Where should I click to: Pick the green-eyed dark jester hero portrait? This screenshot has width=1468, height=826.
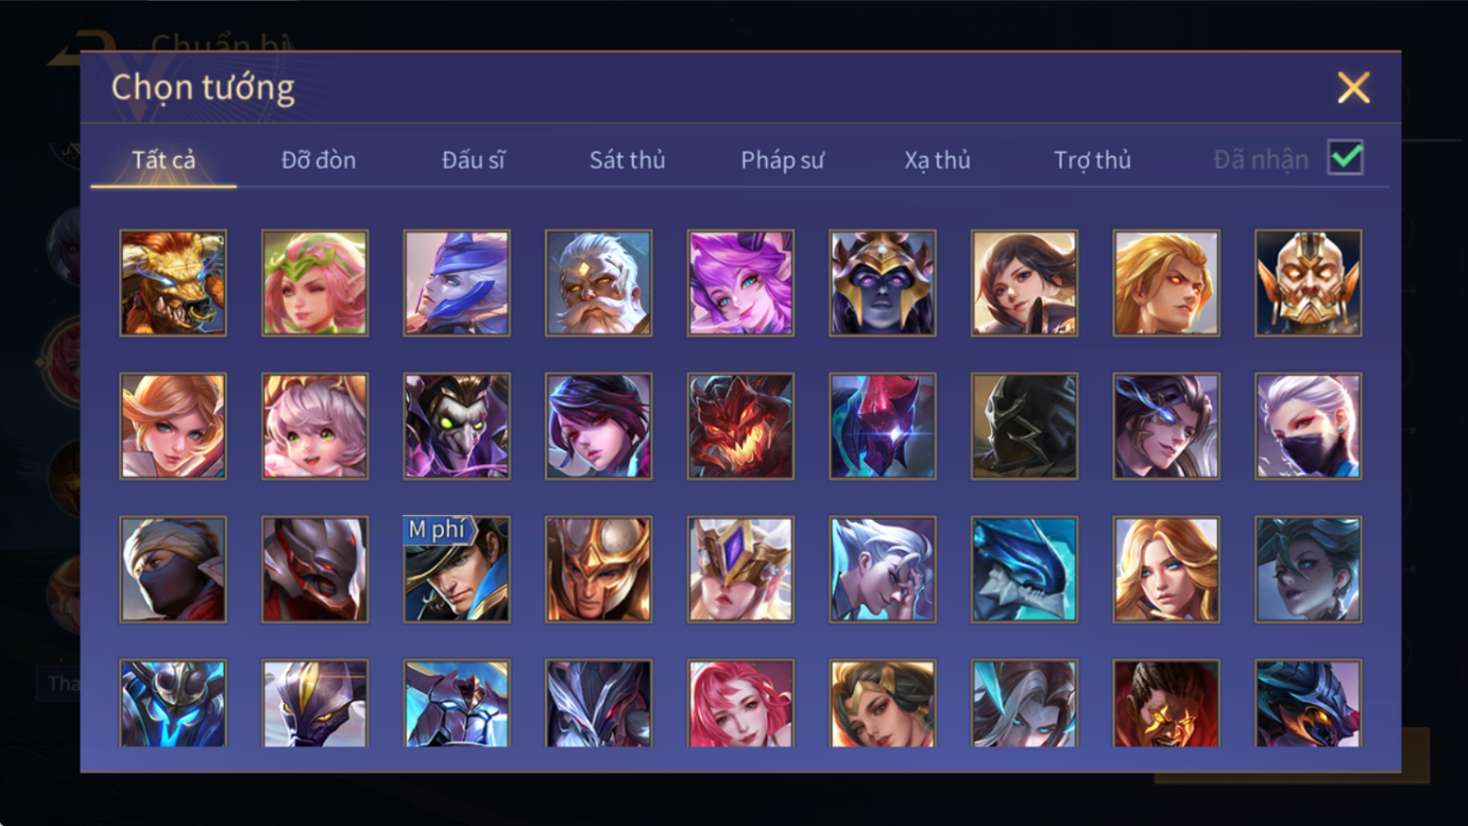pyautogui.click(x=457, y=427)
